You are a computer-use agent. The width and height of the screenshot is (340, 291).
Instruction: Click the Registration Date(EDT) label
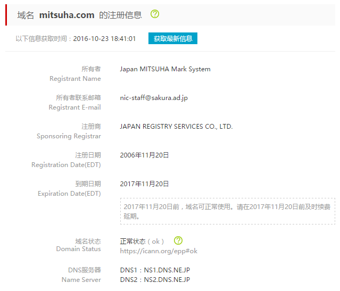(66, 165)
